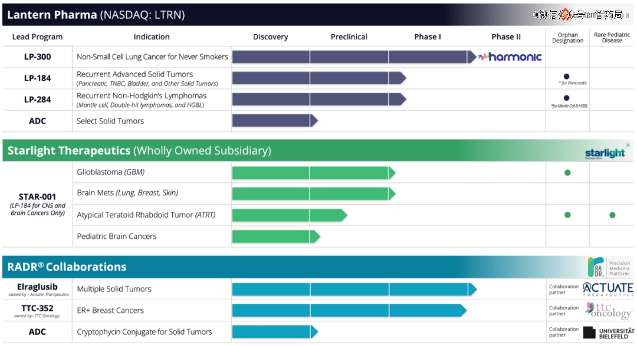Viewport: 637px width, 346px height.
Task: Click the Elraglusib blue progress bar
Action: (354, 290)
